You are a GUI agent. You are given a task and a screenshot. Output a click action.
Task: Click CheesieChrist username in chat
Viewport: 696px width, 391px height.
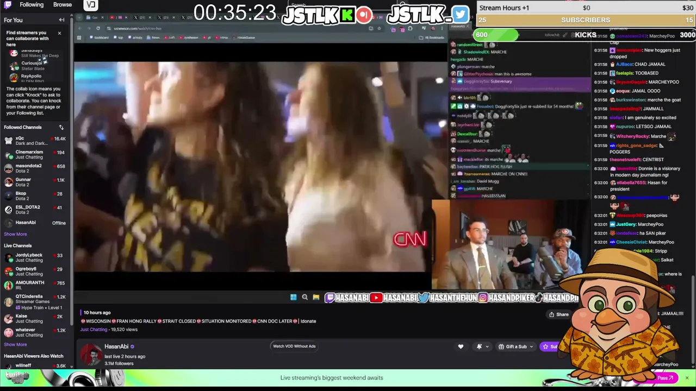pyautogui.click(x=630, y=242)
